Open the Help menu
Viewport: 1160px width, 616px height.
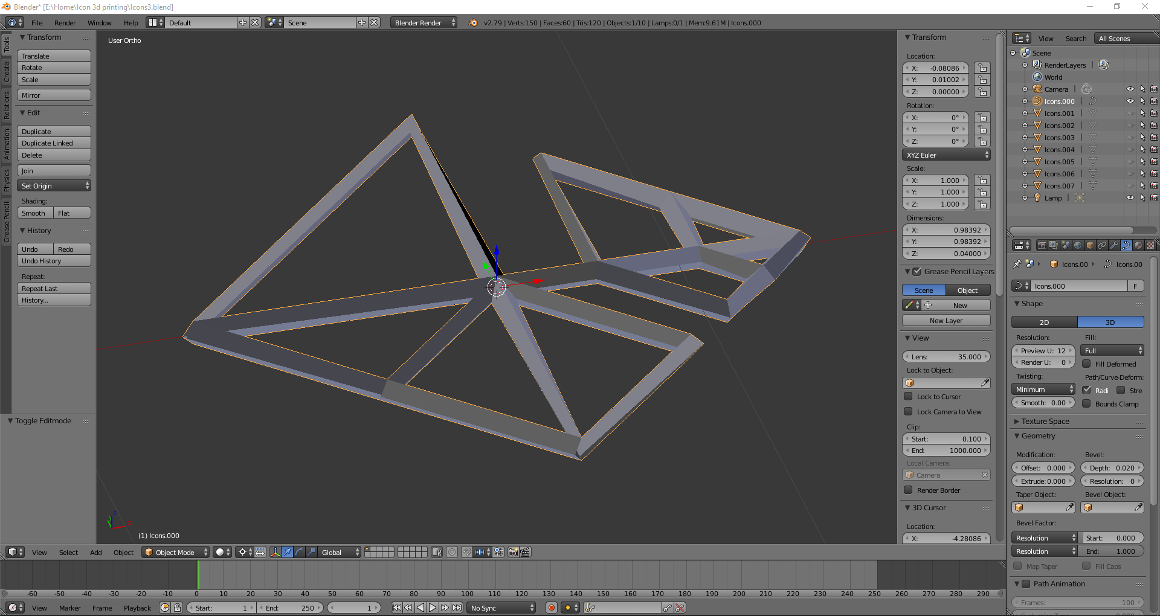(131, 22)
